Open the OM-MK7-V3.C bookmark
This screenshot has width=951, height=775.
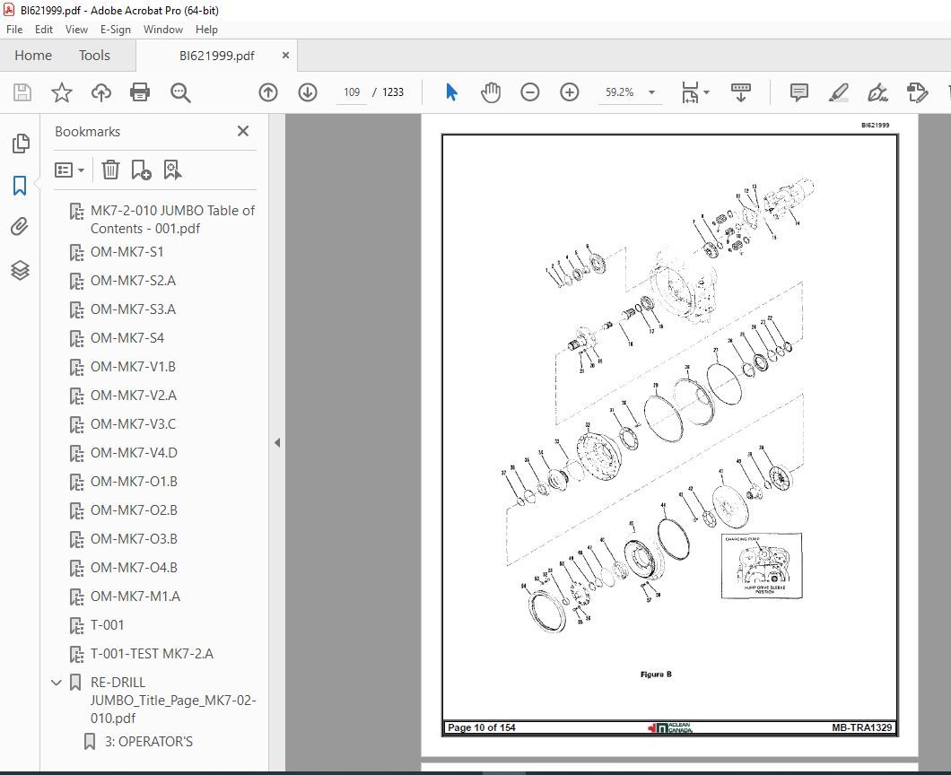coord(133,424)
